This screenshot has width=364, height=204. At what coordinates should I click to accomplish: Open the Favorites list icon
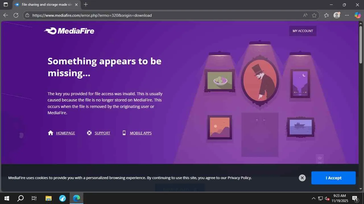(x=326, y=15)
